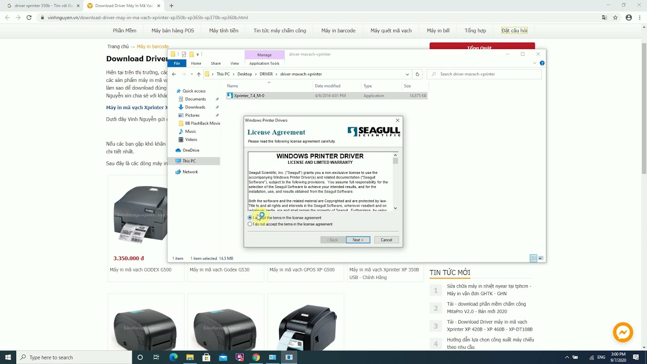Image resolution: width=647 pixels, height=364 pixels.
Task: Open Chrome menu three dots
Action: click(640, 17)
